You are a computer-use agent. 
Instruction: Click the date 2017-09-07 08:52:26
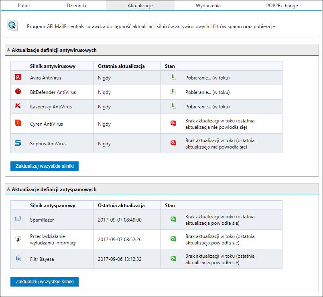120,240
